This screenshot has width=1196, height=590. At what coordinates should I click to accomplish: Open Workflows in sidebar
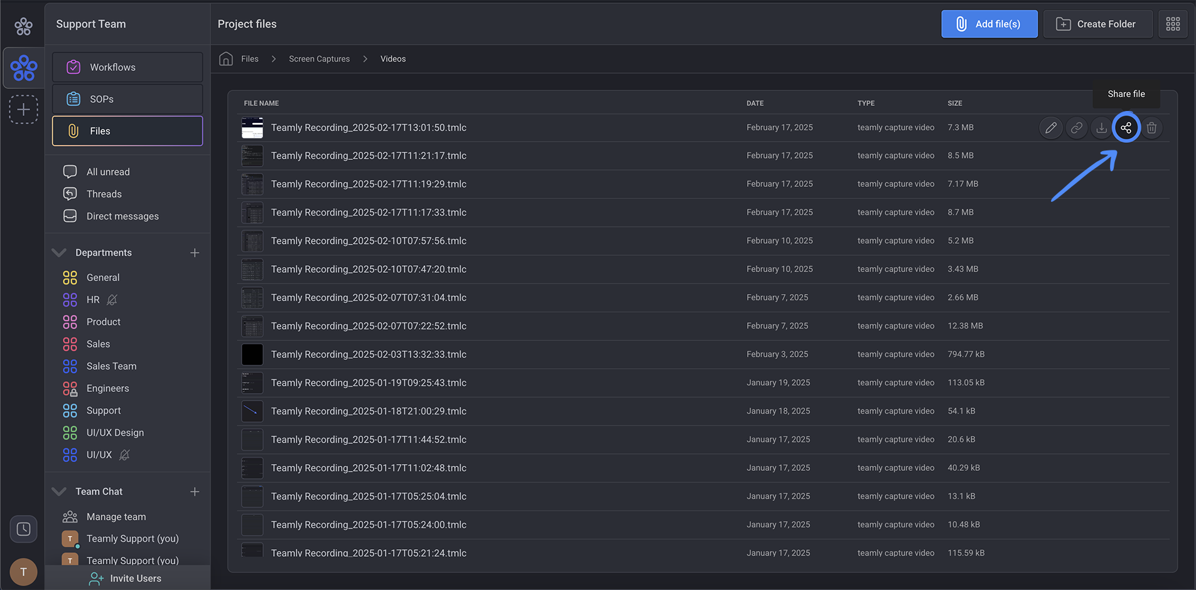tap(127, 67)
